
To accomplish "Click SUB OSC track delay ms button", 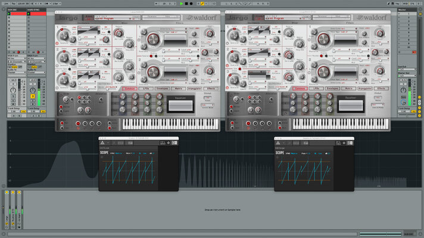I will coord(23,111).
